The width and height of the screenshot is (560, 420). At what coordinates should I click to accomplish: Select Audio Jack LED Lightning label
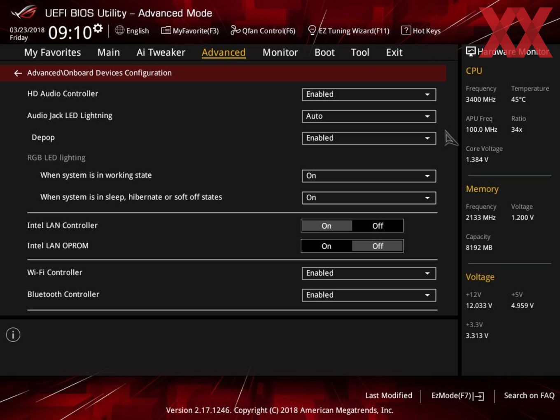click(70, 116)
